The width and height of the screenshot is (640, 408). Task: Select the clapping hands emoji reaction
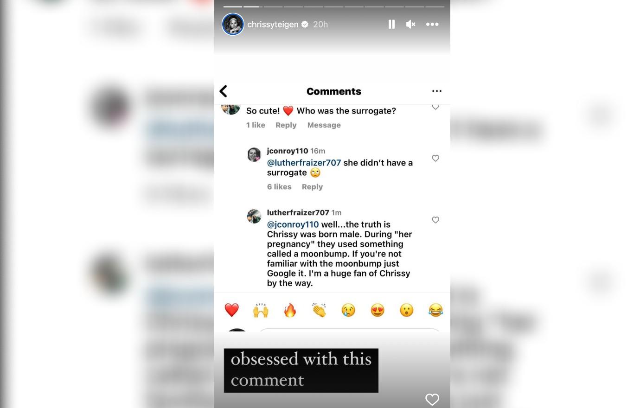pyautogui.click(x=319, y=310)
